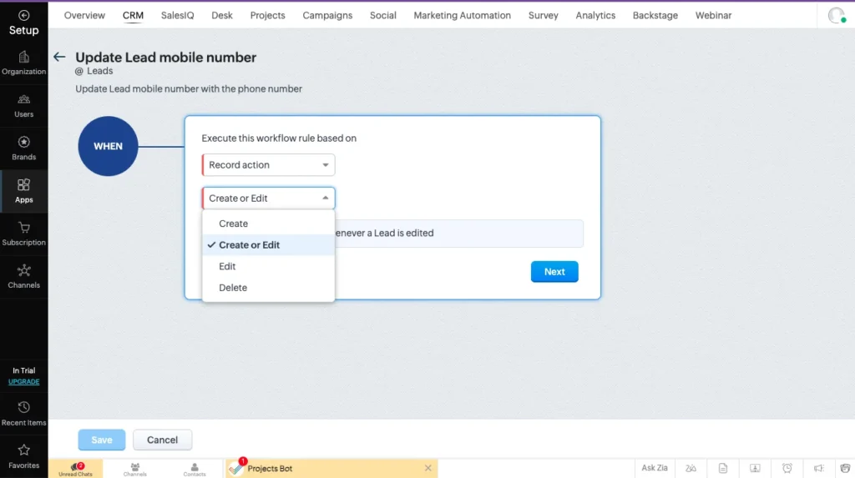Select Create from the dropdown list

234,224
